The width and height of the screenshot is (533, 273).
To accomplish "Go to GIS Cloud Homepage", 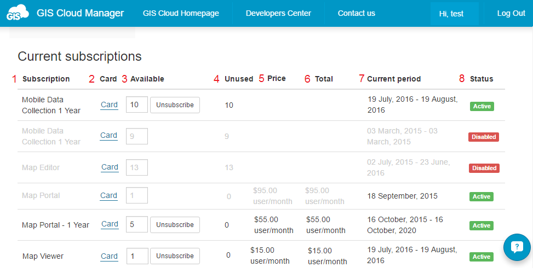I will 181,13.
